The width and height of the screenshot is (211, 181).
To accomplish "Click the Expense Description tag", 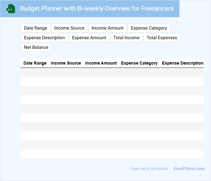I will pos(44,38).
